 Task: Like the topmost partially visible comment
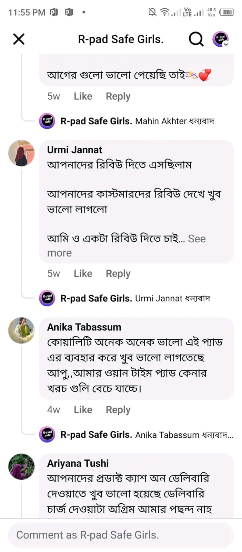click(83, 96)
